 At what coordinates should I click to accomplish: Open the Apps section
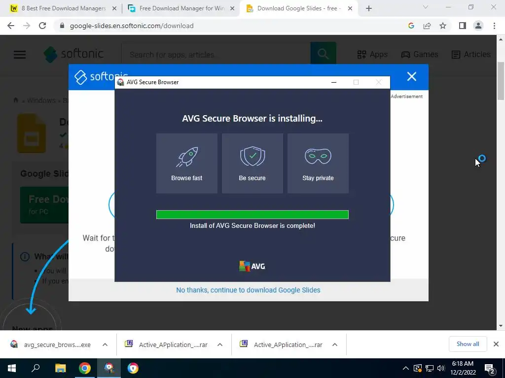tap(373, 54)
